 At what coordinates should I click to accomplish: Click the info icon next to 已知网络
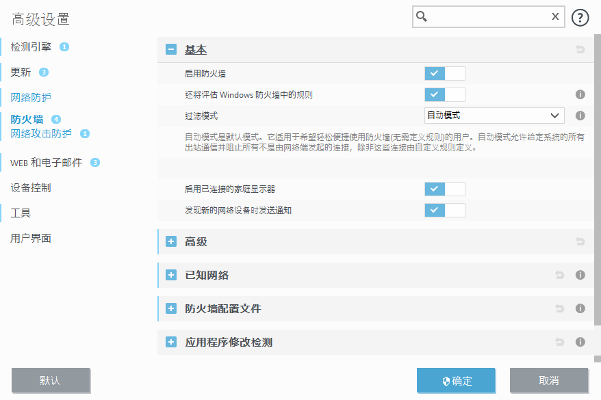click(x=580, y=275)
